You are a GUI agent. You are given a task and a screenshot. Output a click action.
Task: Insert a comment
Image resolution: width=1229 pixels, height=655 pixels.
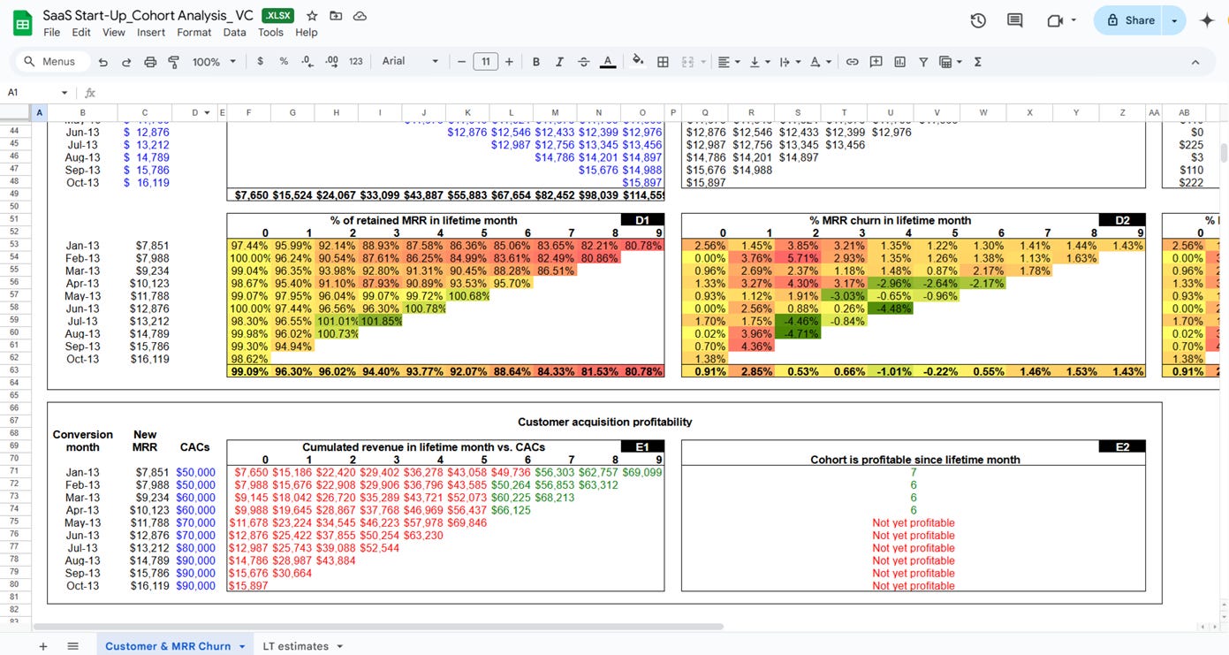coord(876,61)
